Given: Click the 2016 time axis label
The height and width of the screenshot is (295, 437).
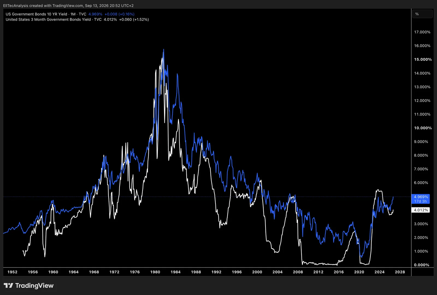Looking at the screenshot, I should 339,272.
